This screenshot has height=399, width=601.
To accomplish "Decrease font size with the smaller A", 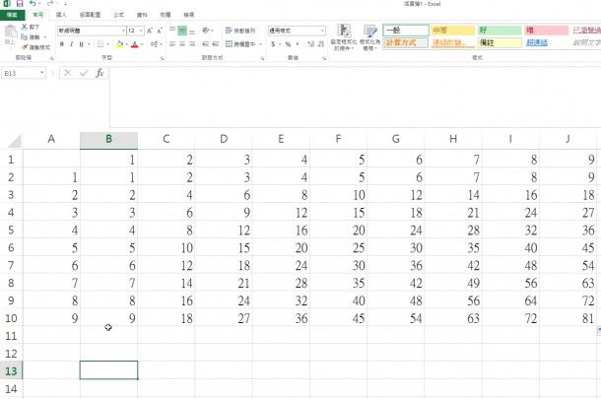I will point(160,31).
